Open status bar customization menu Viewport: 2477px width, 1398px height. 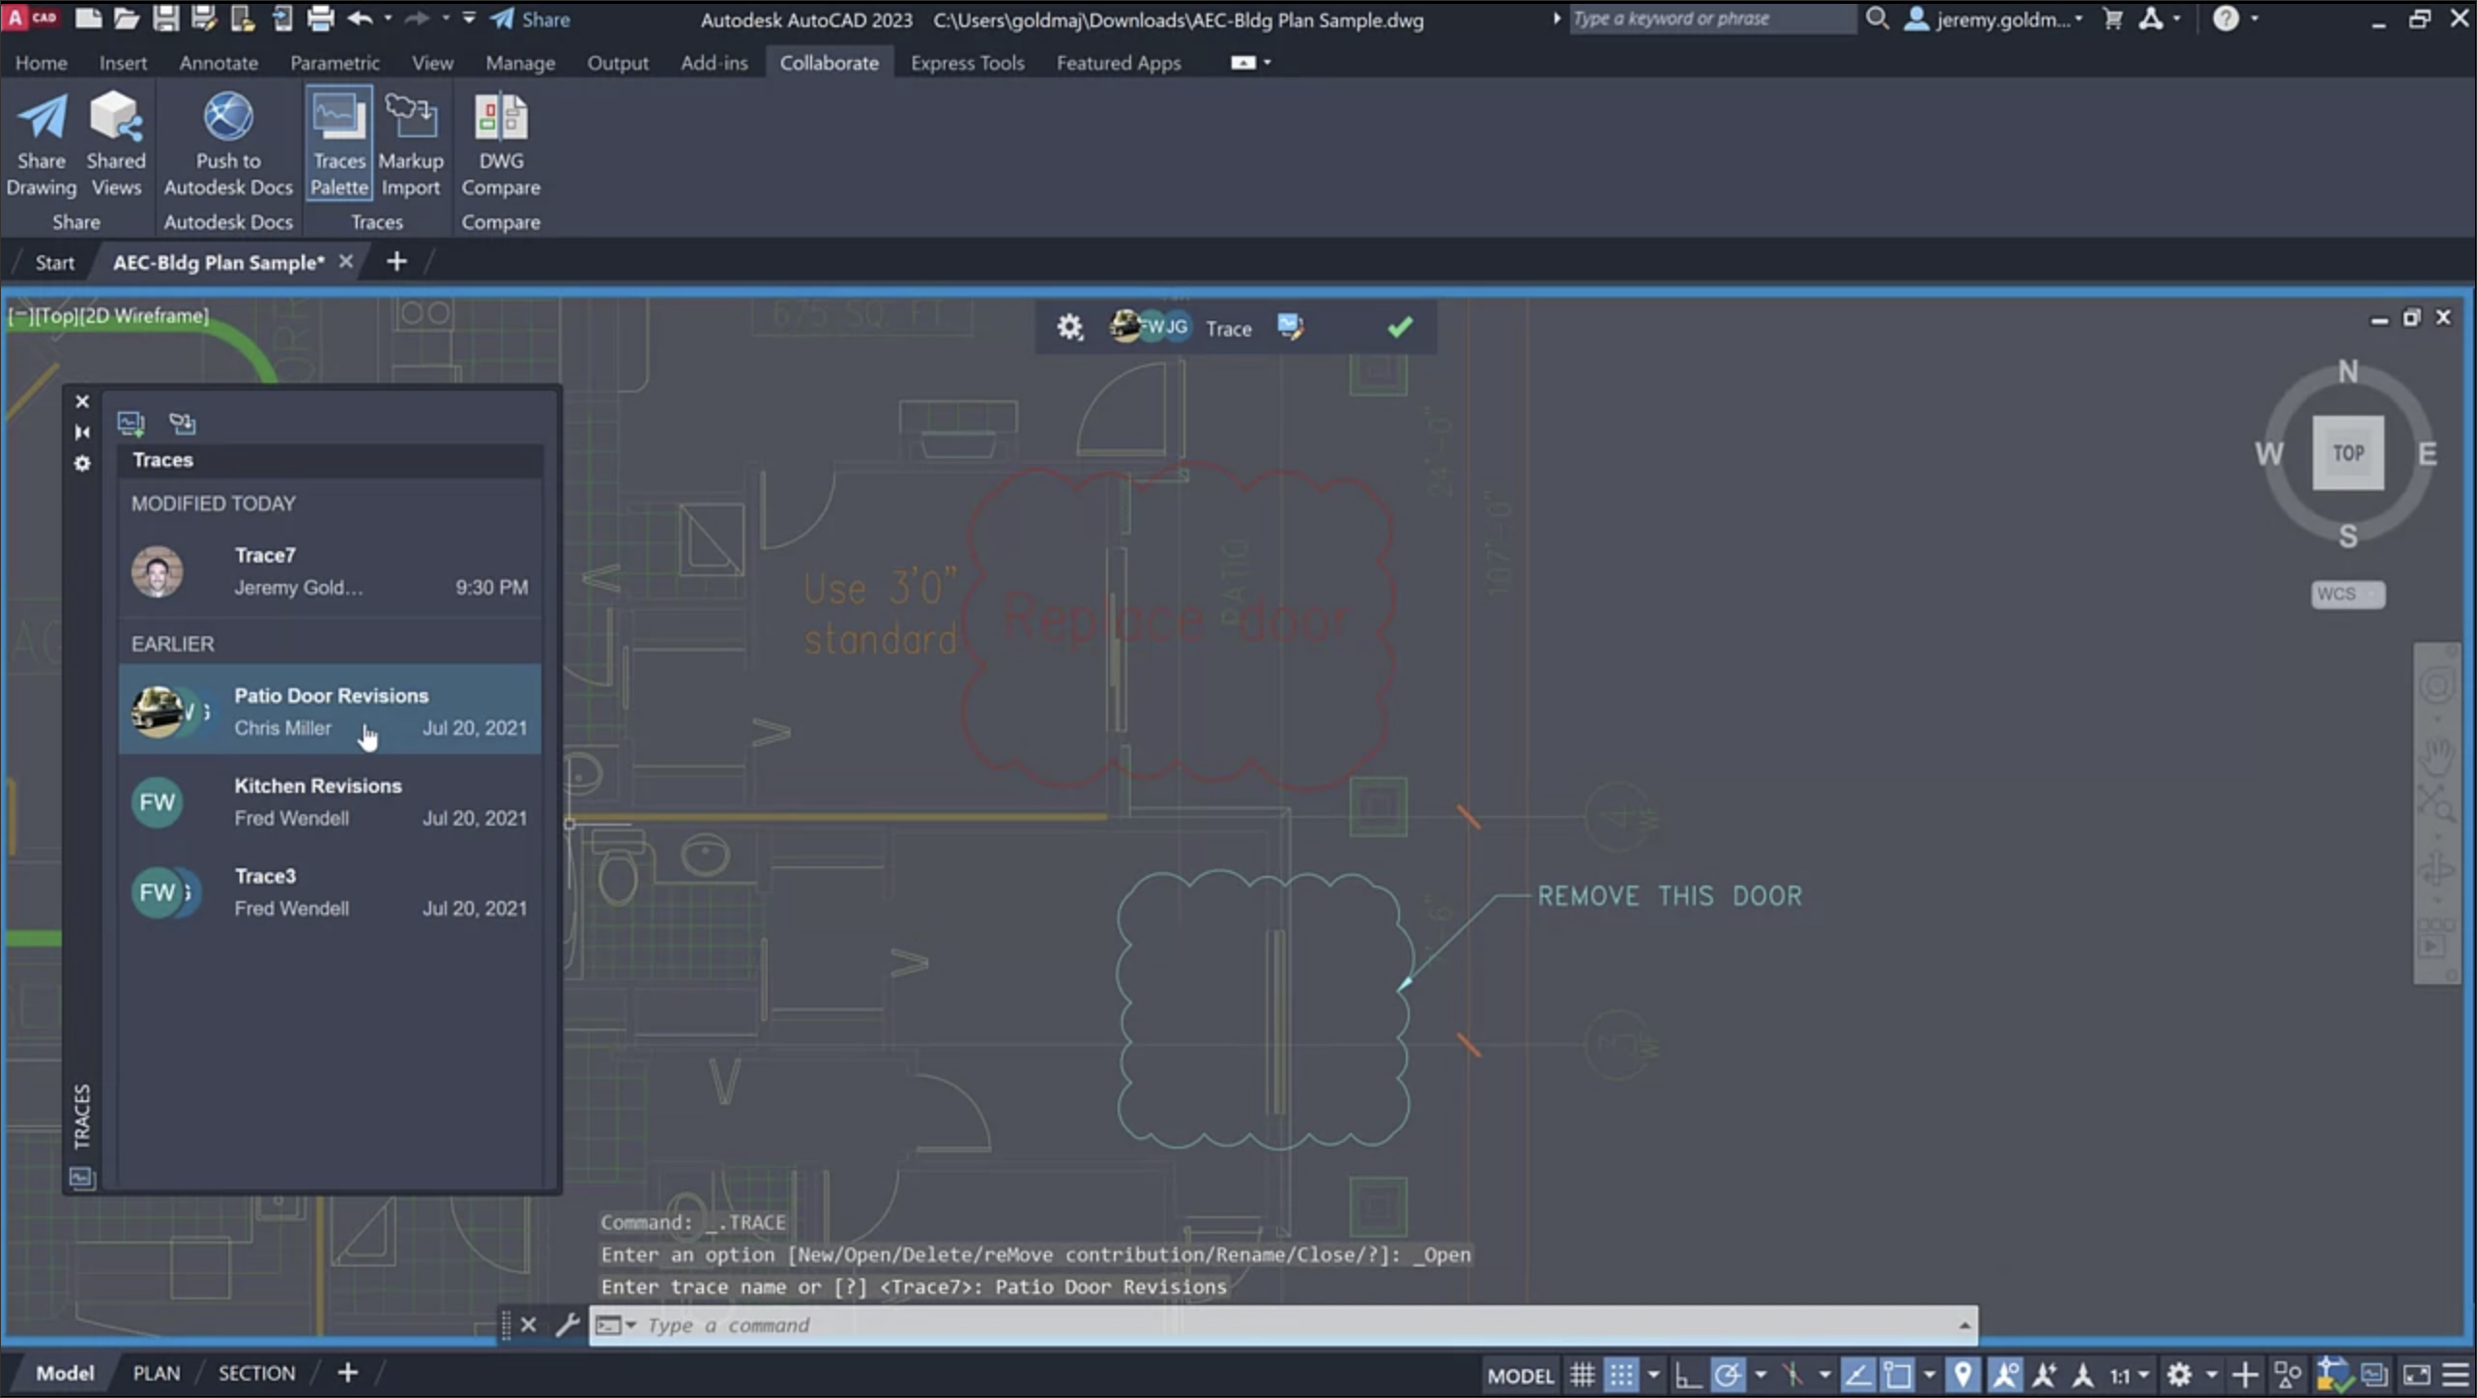(2456, 1375)
